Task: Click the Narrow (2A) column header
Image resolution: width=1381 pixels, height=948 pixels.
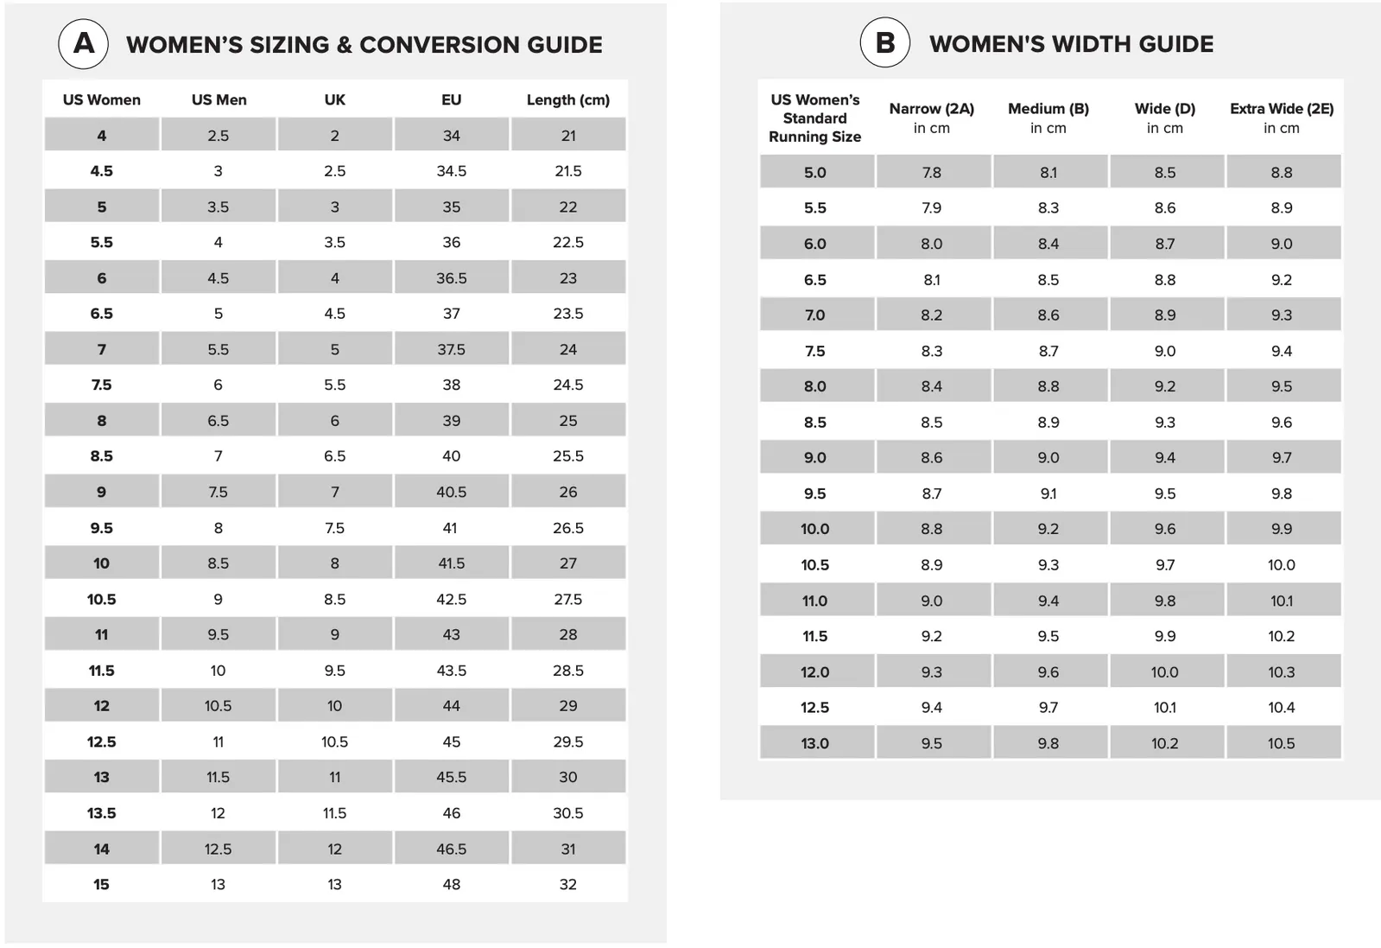Action: click(932, 118)
